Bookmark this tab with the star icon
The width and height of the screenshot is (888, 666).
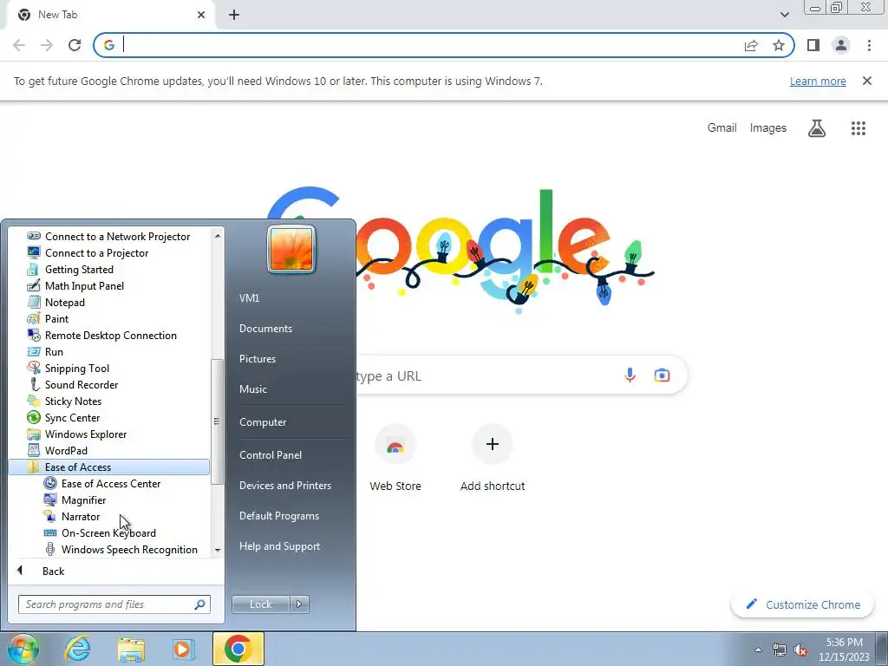tap(779, 45)
